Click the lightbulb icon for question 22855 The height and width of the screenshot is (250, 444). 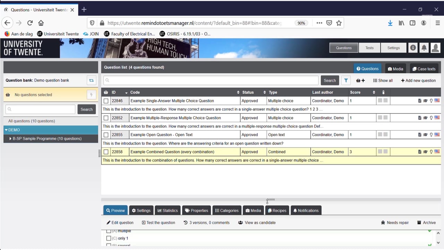point(431,135)
